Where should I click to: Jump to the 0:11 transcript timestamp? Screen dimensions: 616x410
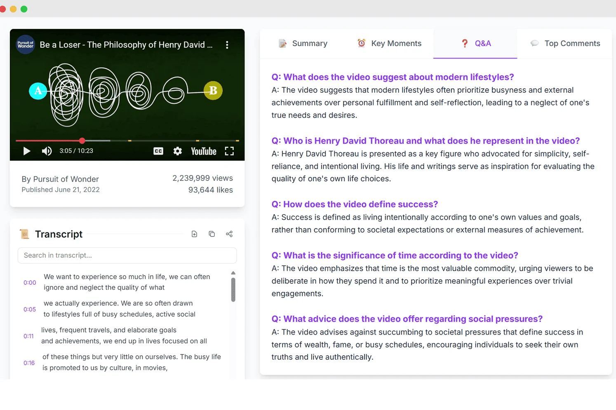(x=28, y=336)
